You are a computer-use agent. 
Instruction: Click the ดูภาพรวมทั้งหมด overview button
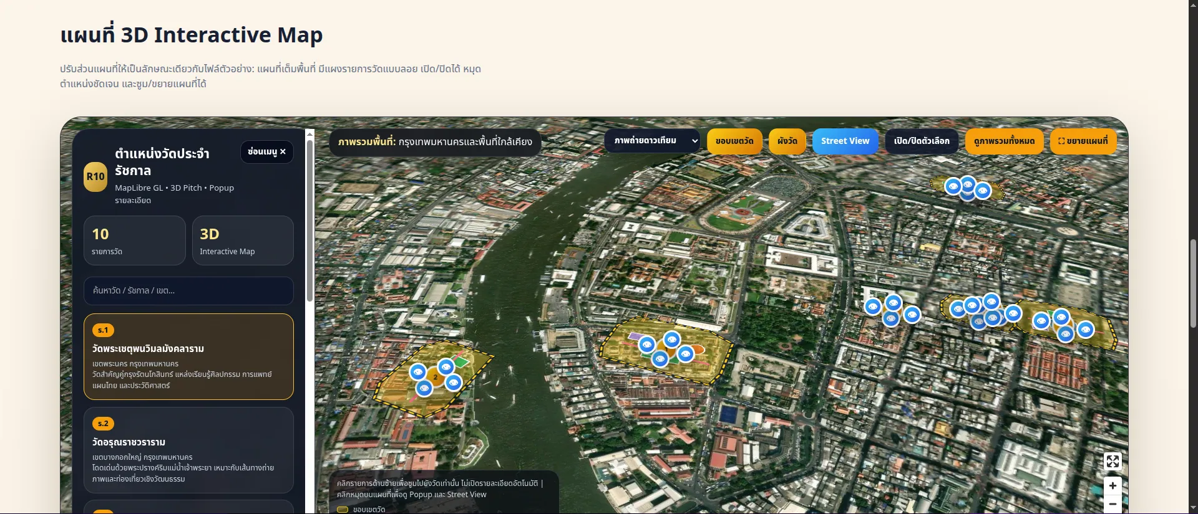tap(1005, 141)
